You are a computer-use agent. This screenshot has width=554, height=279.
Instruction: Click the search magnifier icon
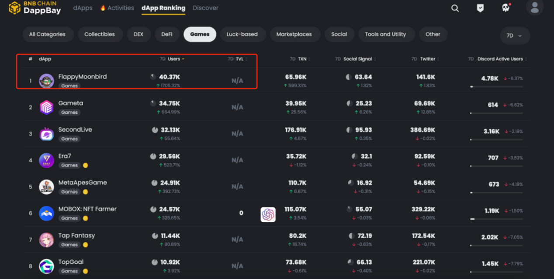pyautogui.click(x=455, y=8)
